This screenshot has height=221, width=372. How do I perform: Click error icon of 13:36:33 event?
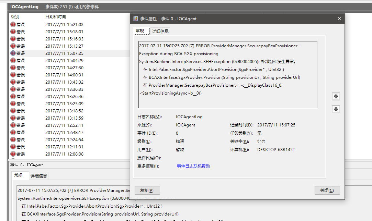13,89
